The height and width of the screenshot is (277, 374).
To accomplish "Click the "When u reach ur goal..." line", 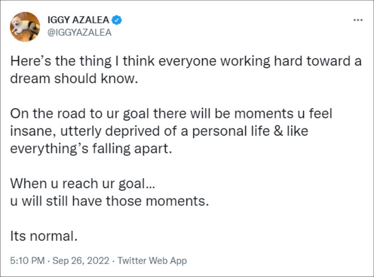I will pos(83,183).
